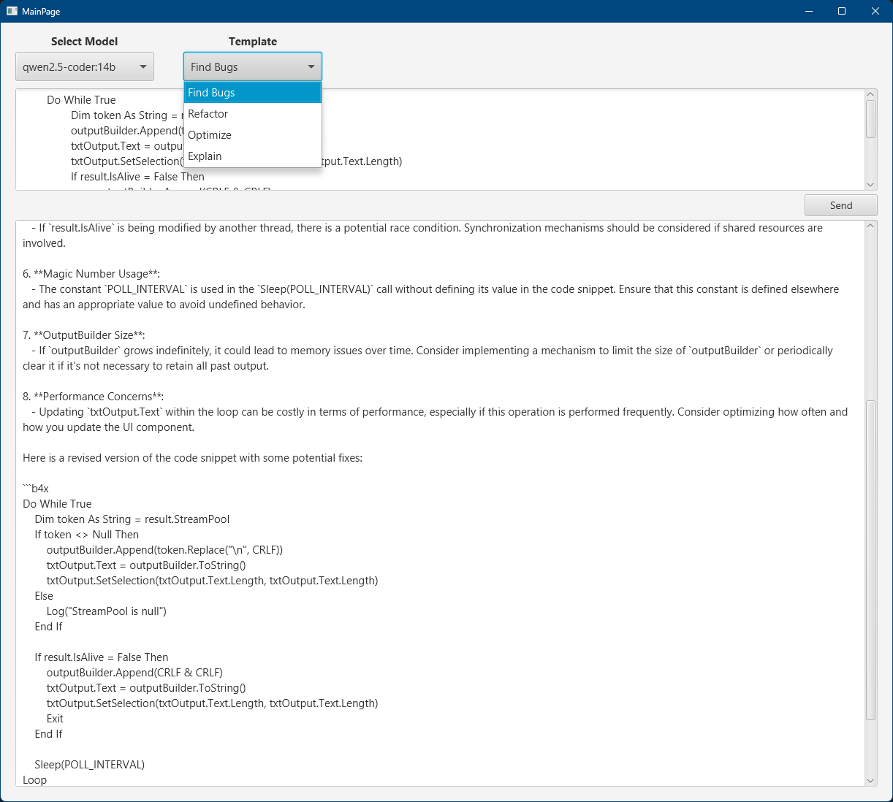Click the '6. **Magic Number Usage**:' heading
This screenshot has width=893, height=802.
pyautogui.click(x=91, y=274)
